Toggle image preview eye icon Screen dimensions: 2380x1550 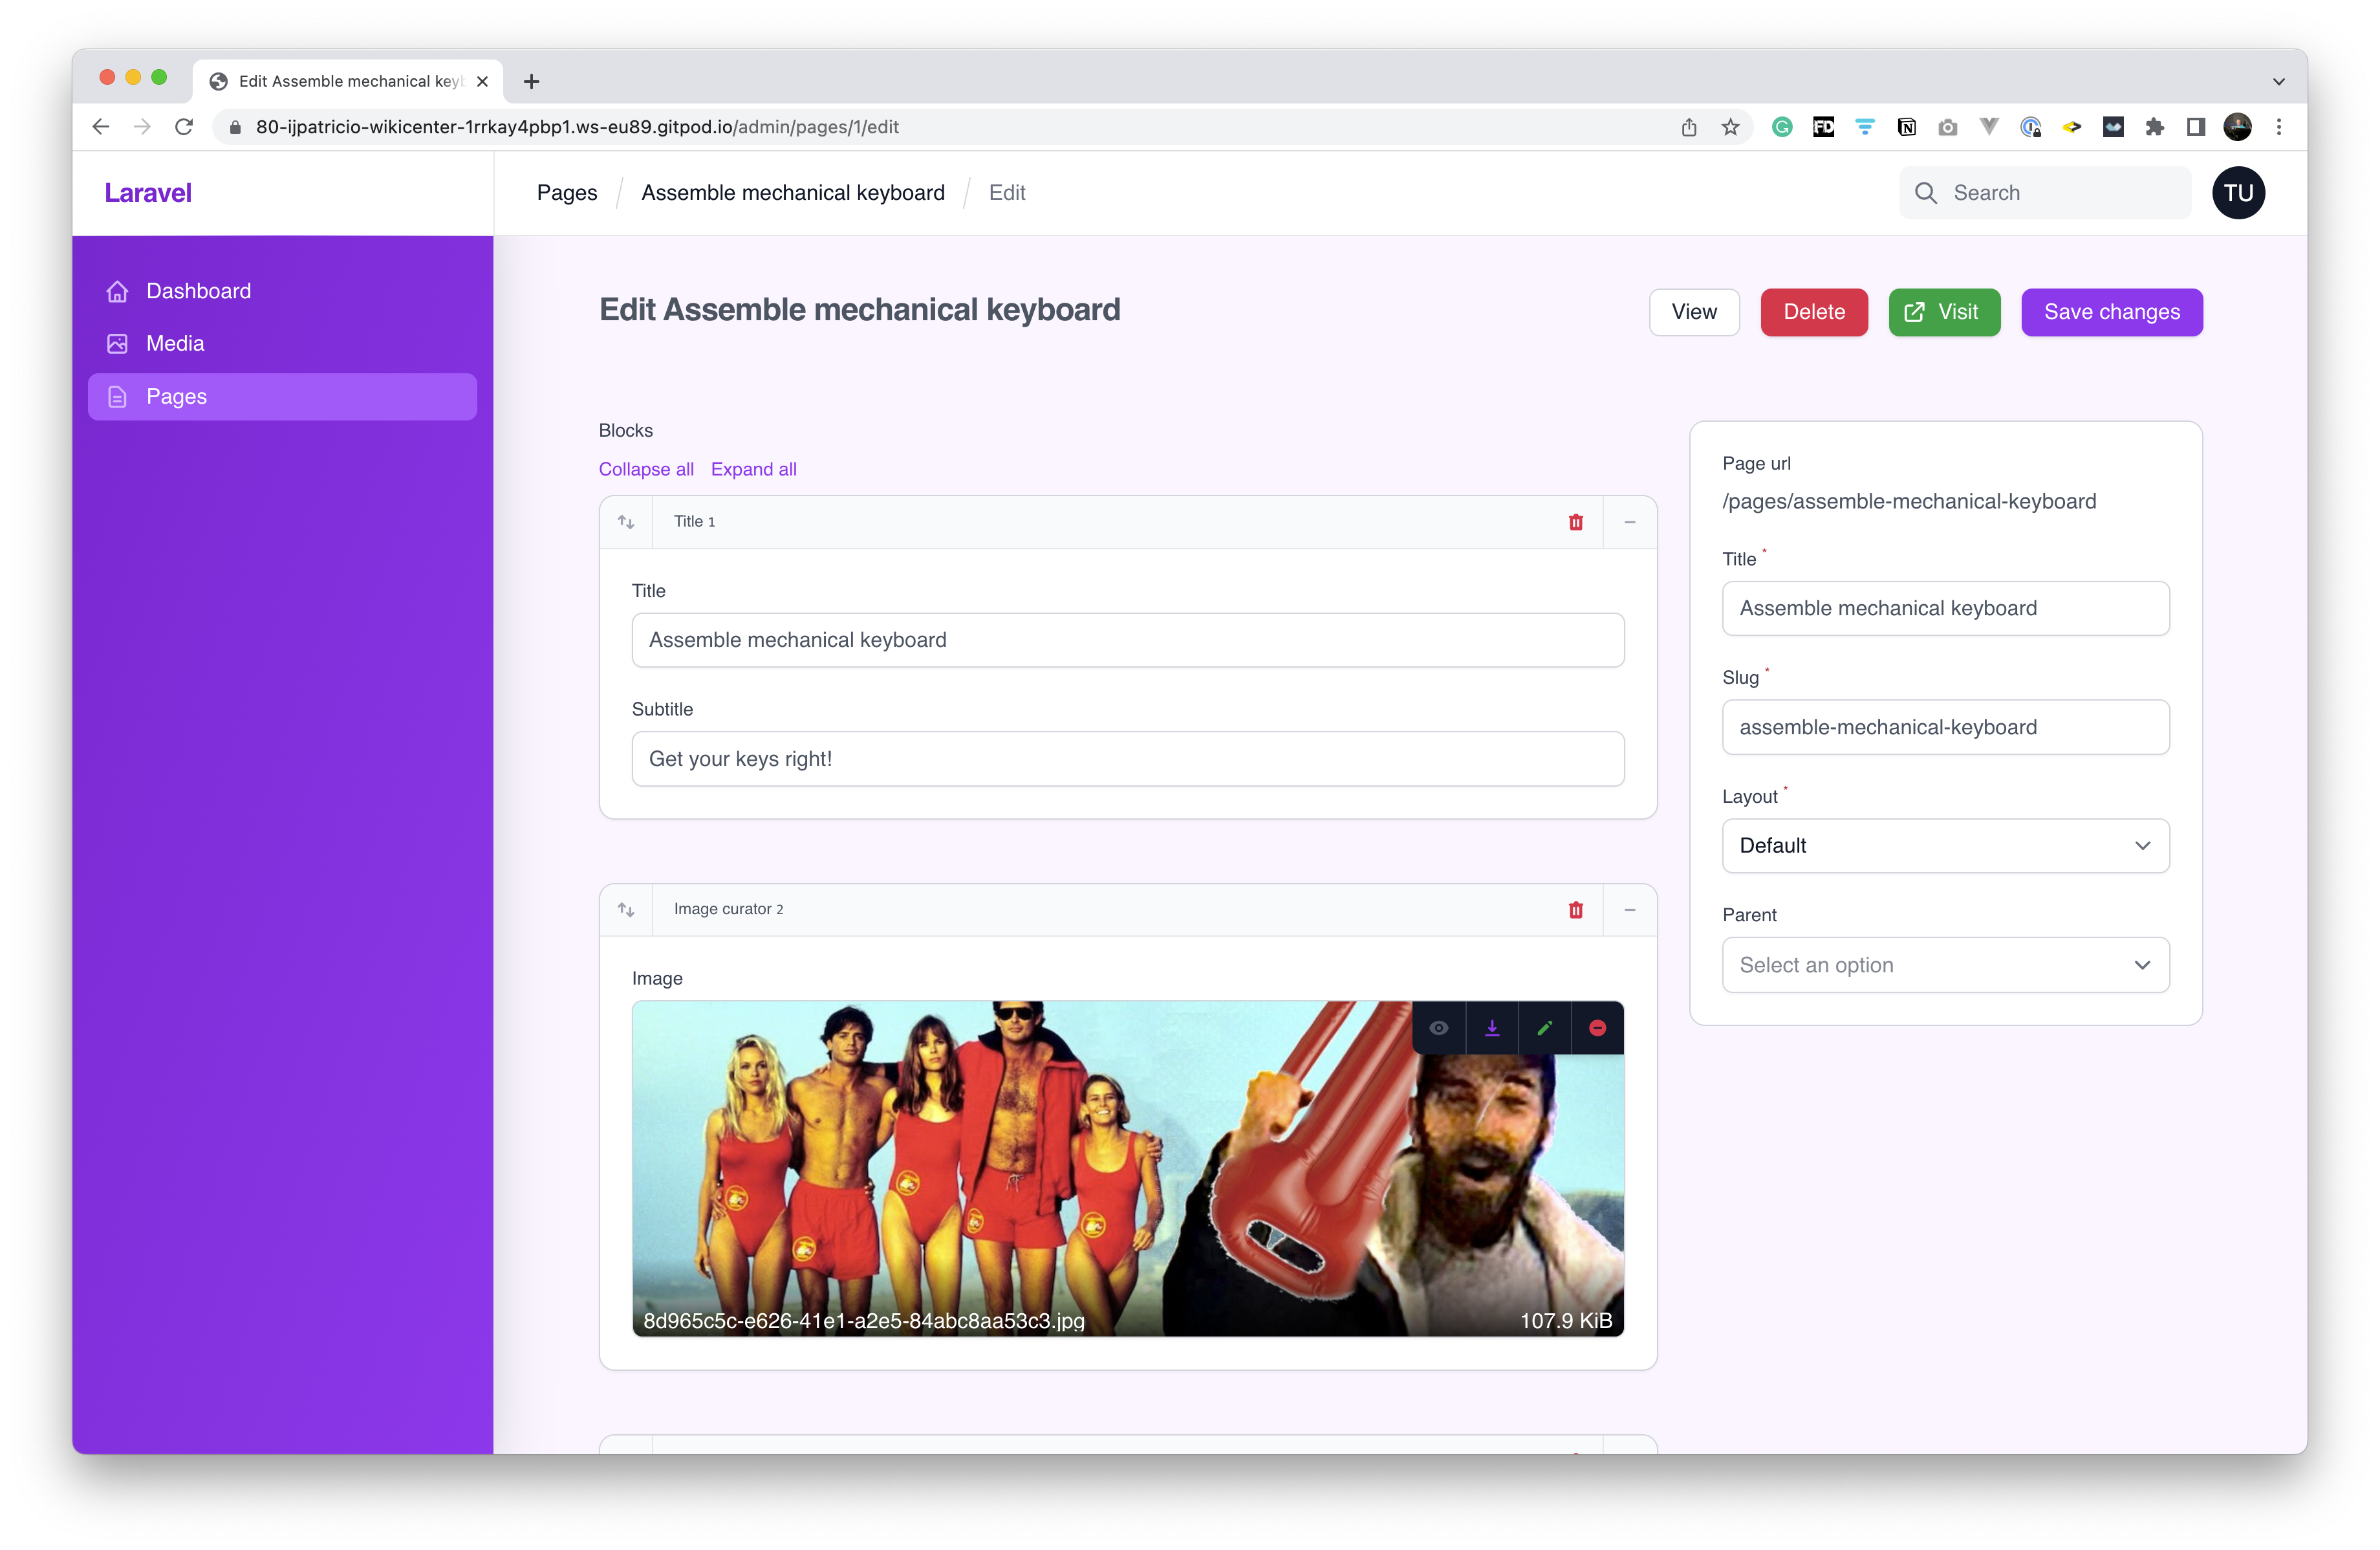1438,1028
